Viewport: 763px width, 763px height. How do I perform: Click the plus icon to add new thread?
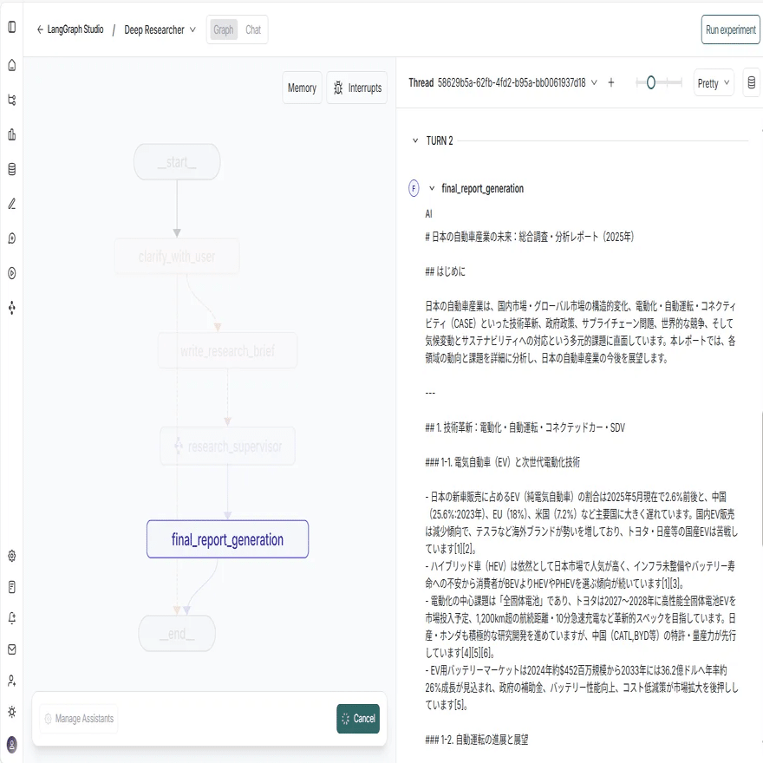point(611,82)
